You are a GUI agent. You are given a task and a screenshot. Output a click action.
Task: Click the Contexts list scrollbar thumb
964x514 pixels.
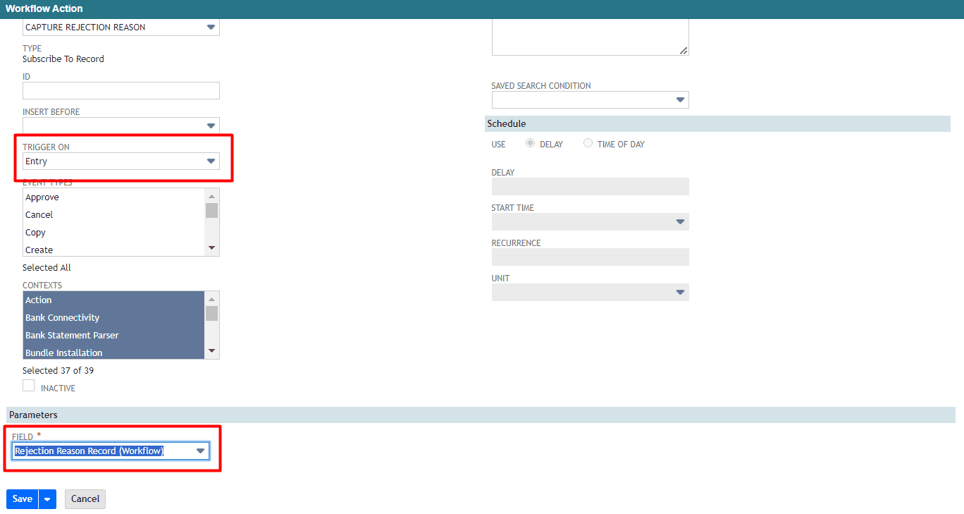coord(211,313)
